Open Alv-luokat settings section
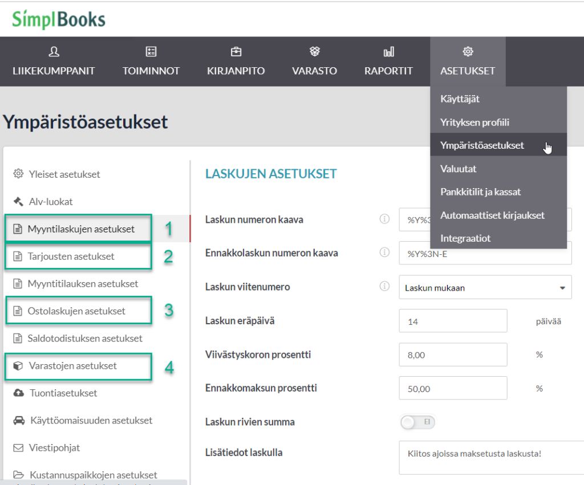584x485 pixels. coord(51,201)
